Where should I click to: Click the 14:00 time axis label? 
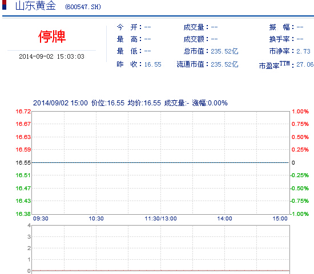point(225,218)
